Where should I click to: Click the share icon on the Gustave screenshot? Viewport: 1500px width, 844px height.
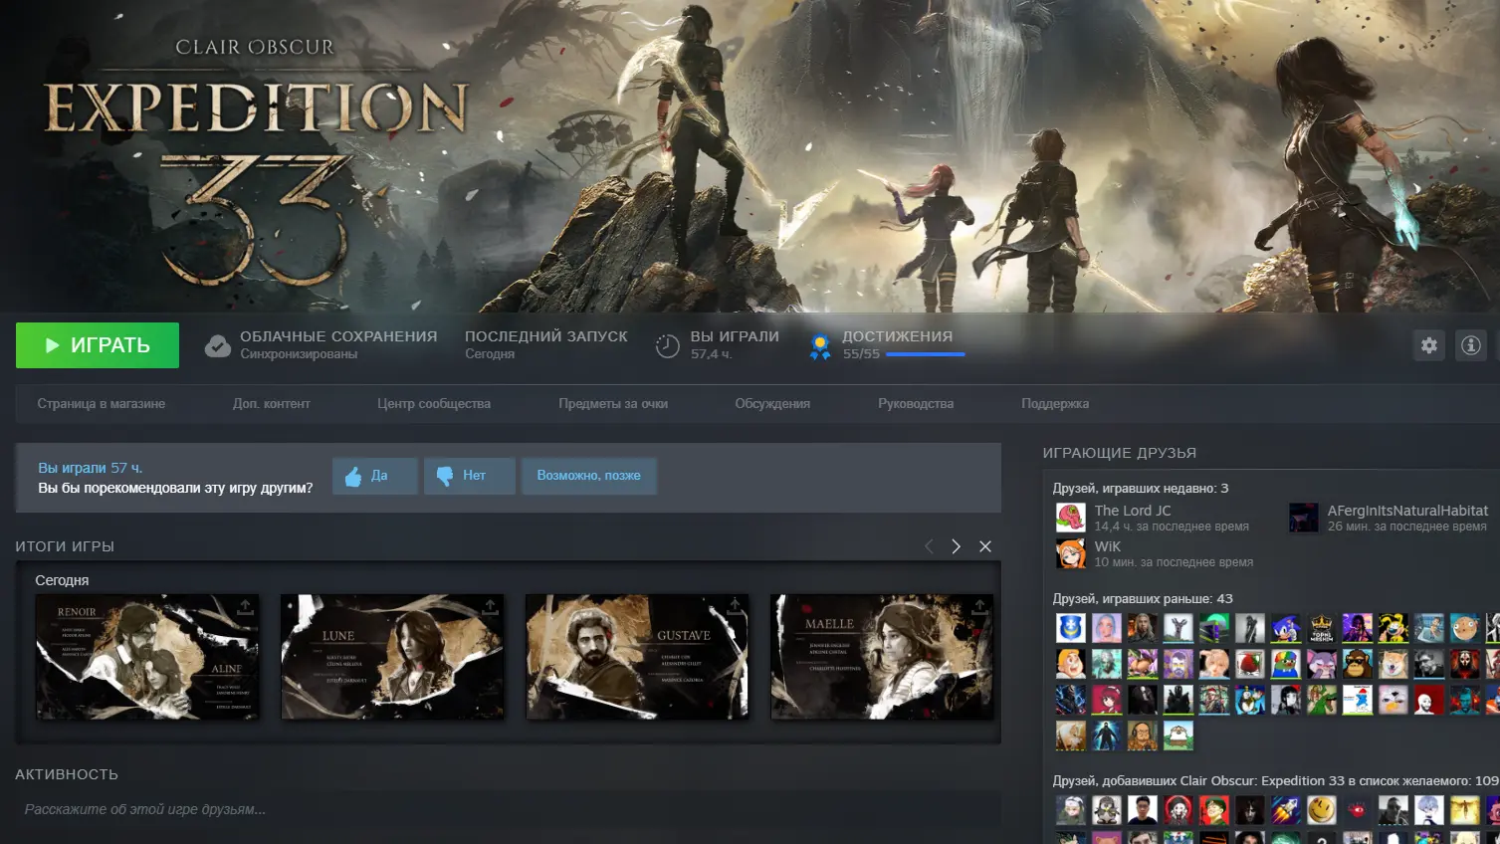coord(735,606)
